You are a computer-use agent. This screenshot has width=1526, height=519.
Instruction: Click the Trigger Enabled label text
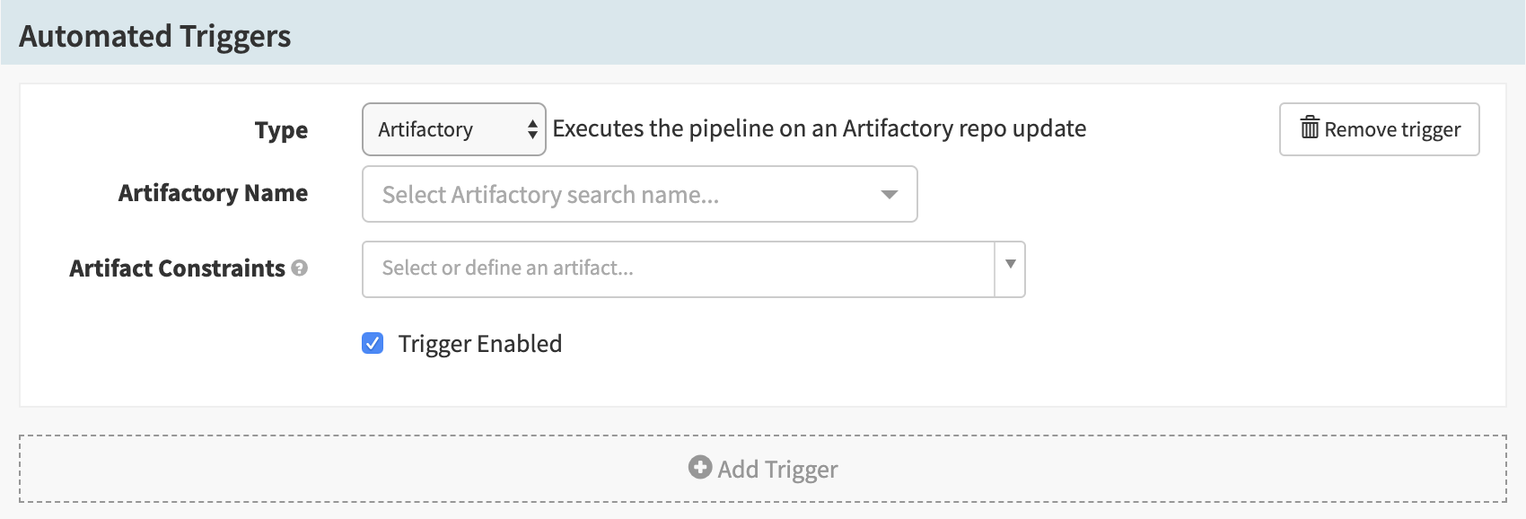coord(480,344)
